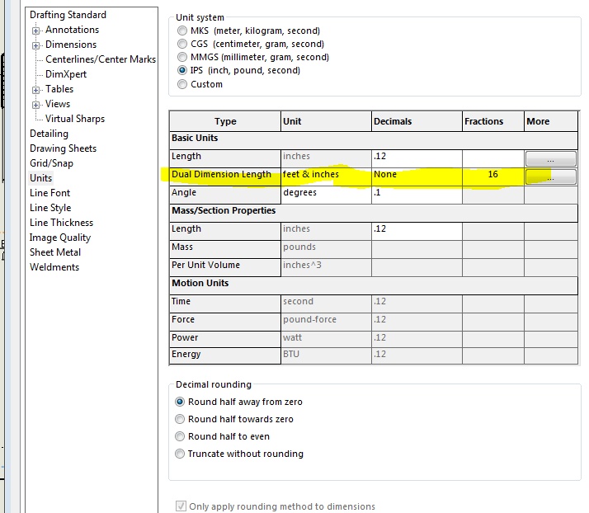Open the Line Thickness settings page
The height and width of the screenshot is (513, 589).
point(62,223)
